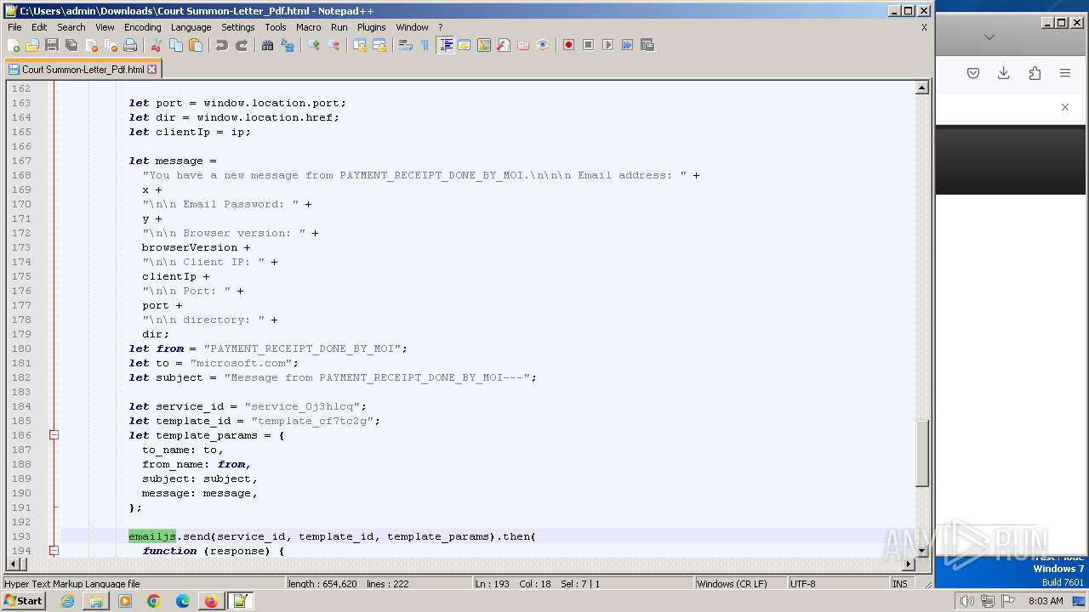The width and height of the screenshot is (1089, 612).
Task: Click the Open file toolbar icon
Action: 32,45
